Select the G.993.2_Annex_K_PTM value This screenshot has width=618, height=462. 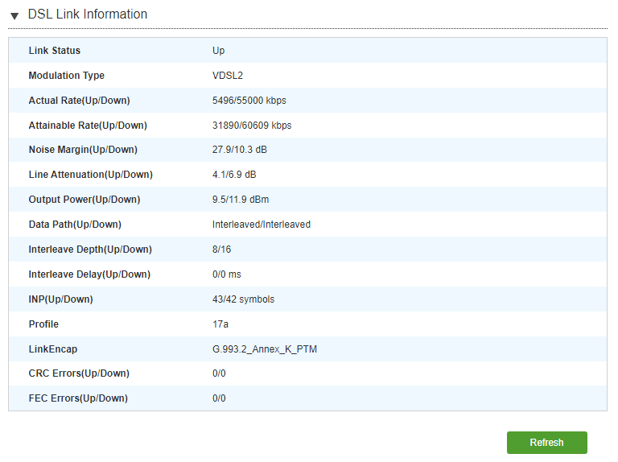[x=265, y=349]
